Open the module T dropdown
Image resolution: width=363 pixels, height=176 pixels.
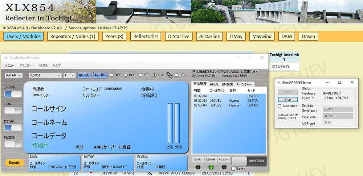pos(69,75)
